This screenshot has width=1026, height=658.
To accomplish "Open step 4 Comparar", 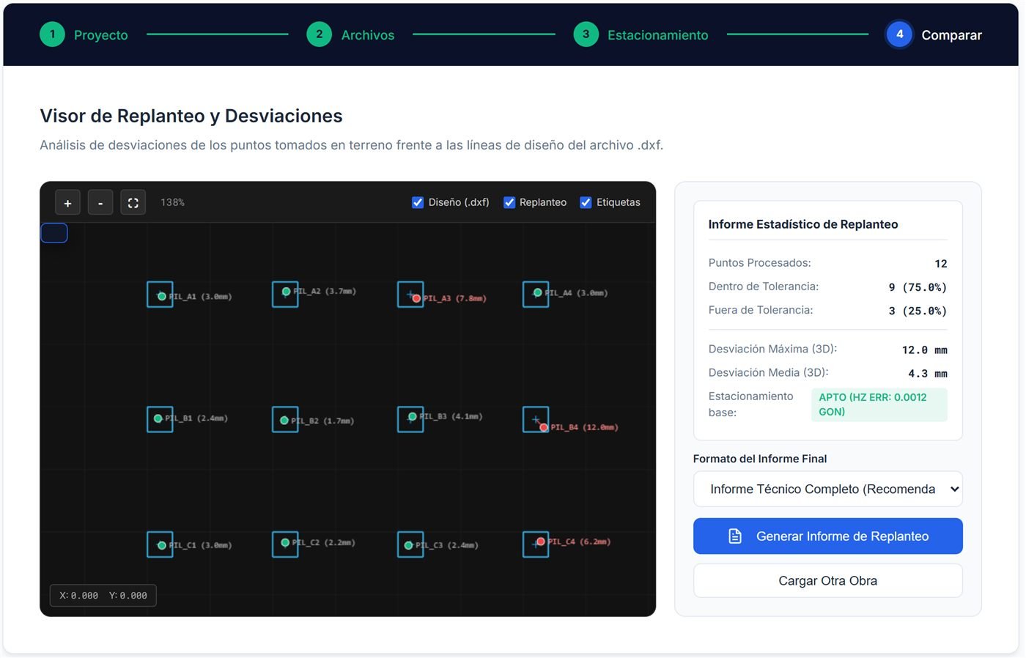I will pos(934,34).
